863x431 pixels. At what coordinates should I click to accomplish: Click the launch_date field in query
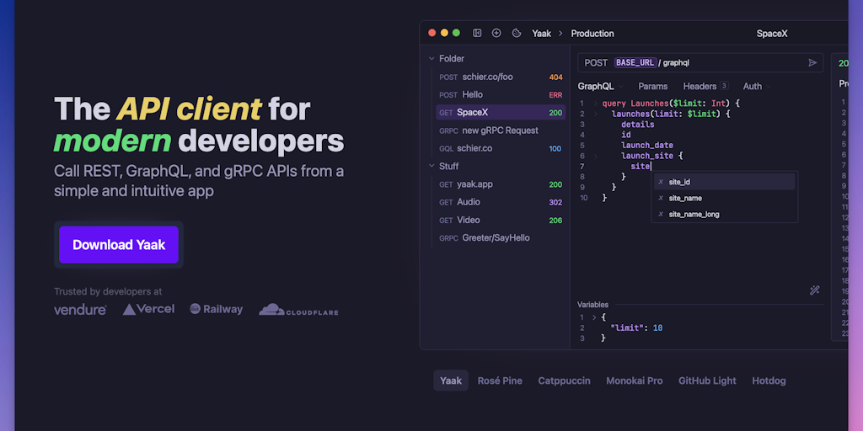point(647,146)
